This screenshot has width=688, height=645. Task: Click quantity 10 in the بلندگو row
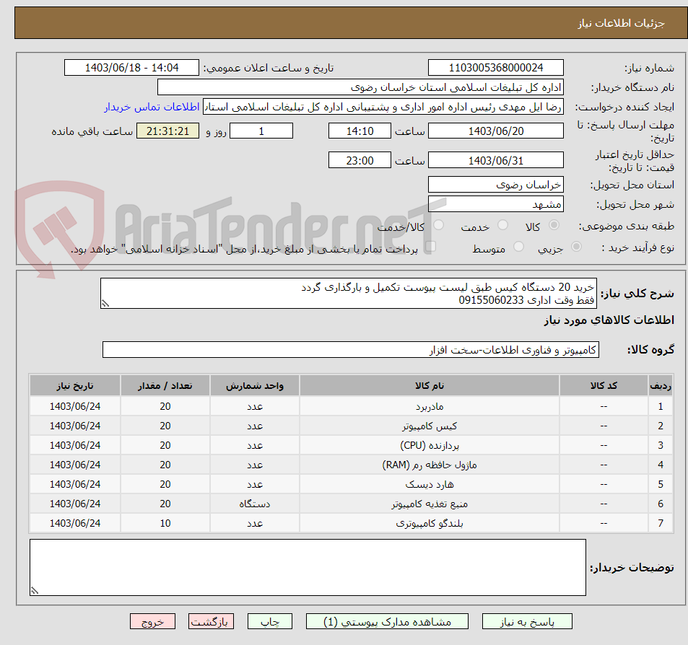click(x=165, y=523)
